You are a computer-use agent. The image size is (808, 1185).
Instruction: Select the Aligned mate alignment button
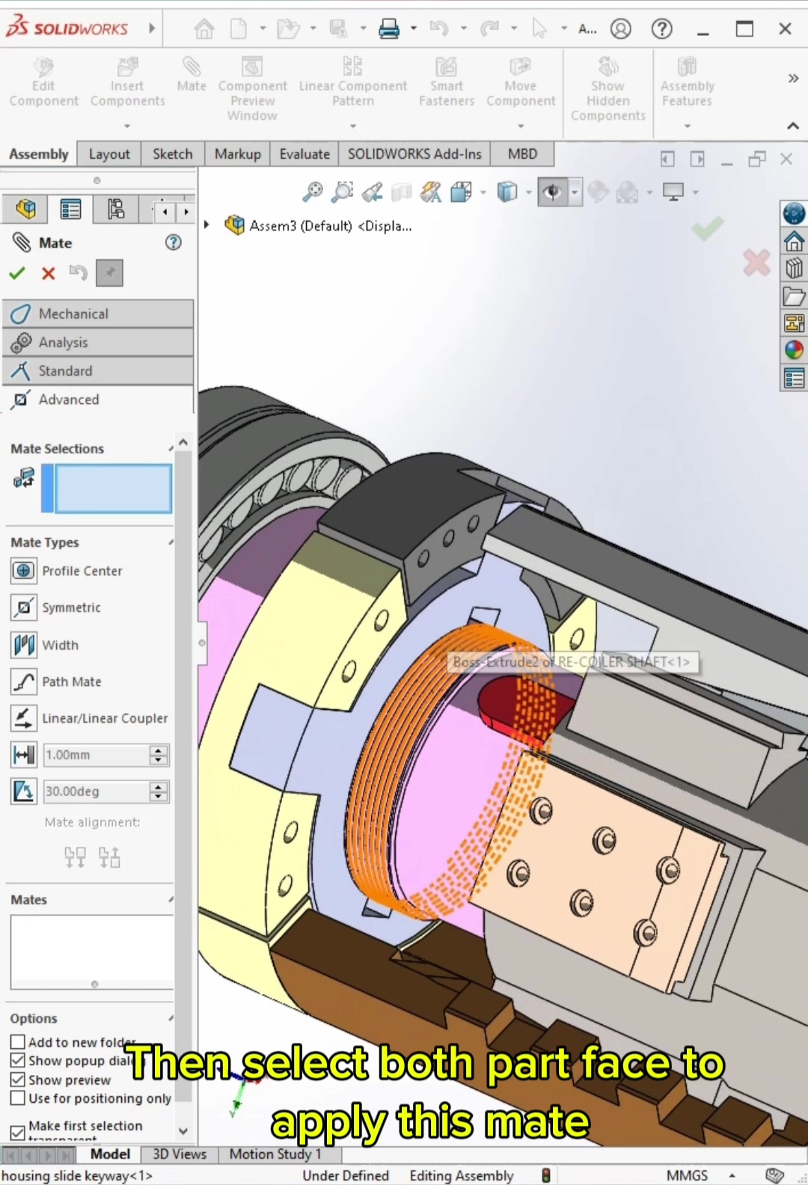(x=75, y=857)
